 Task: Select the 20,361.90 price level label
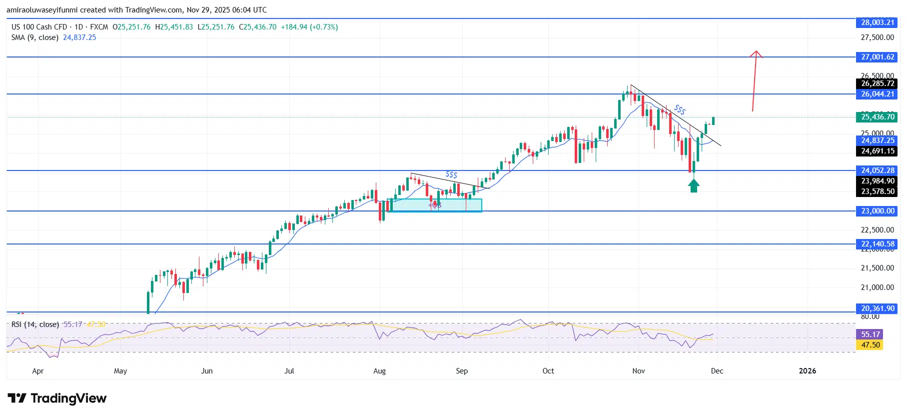(878, 308)
